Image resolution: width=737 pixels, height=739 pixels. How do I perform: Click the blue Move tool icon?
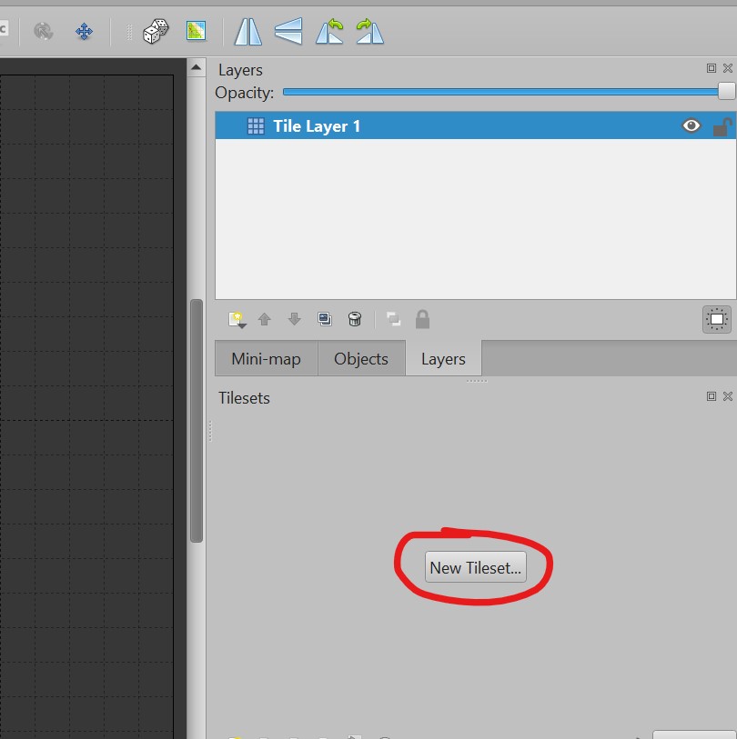pyautogui.click(x=85, y=32)
